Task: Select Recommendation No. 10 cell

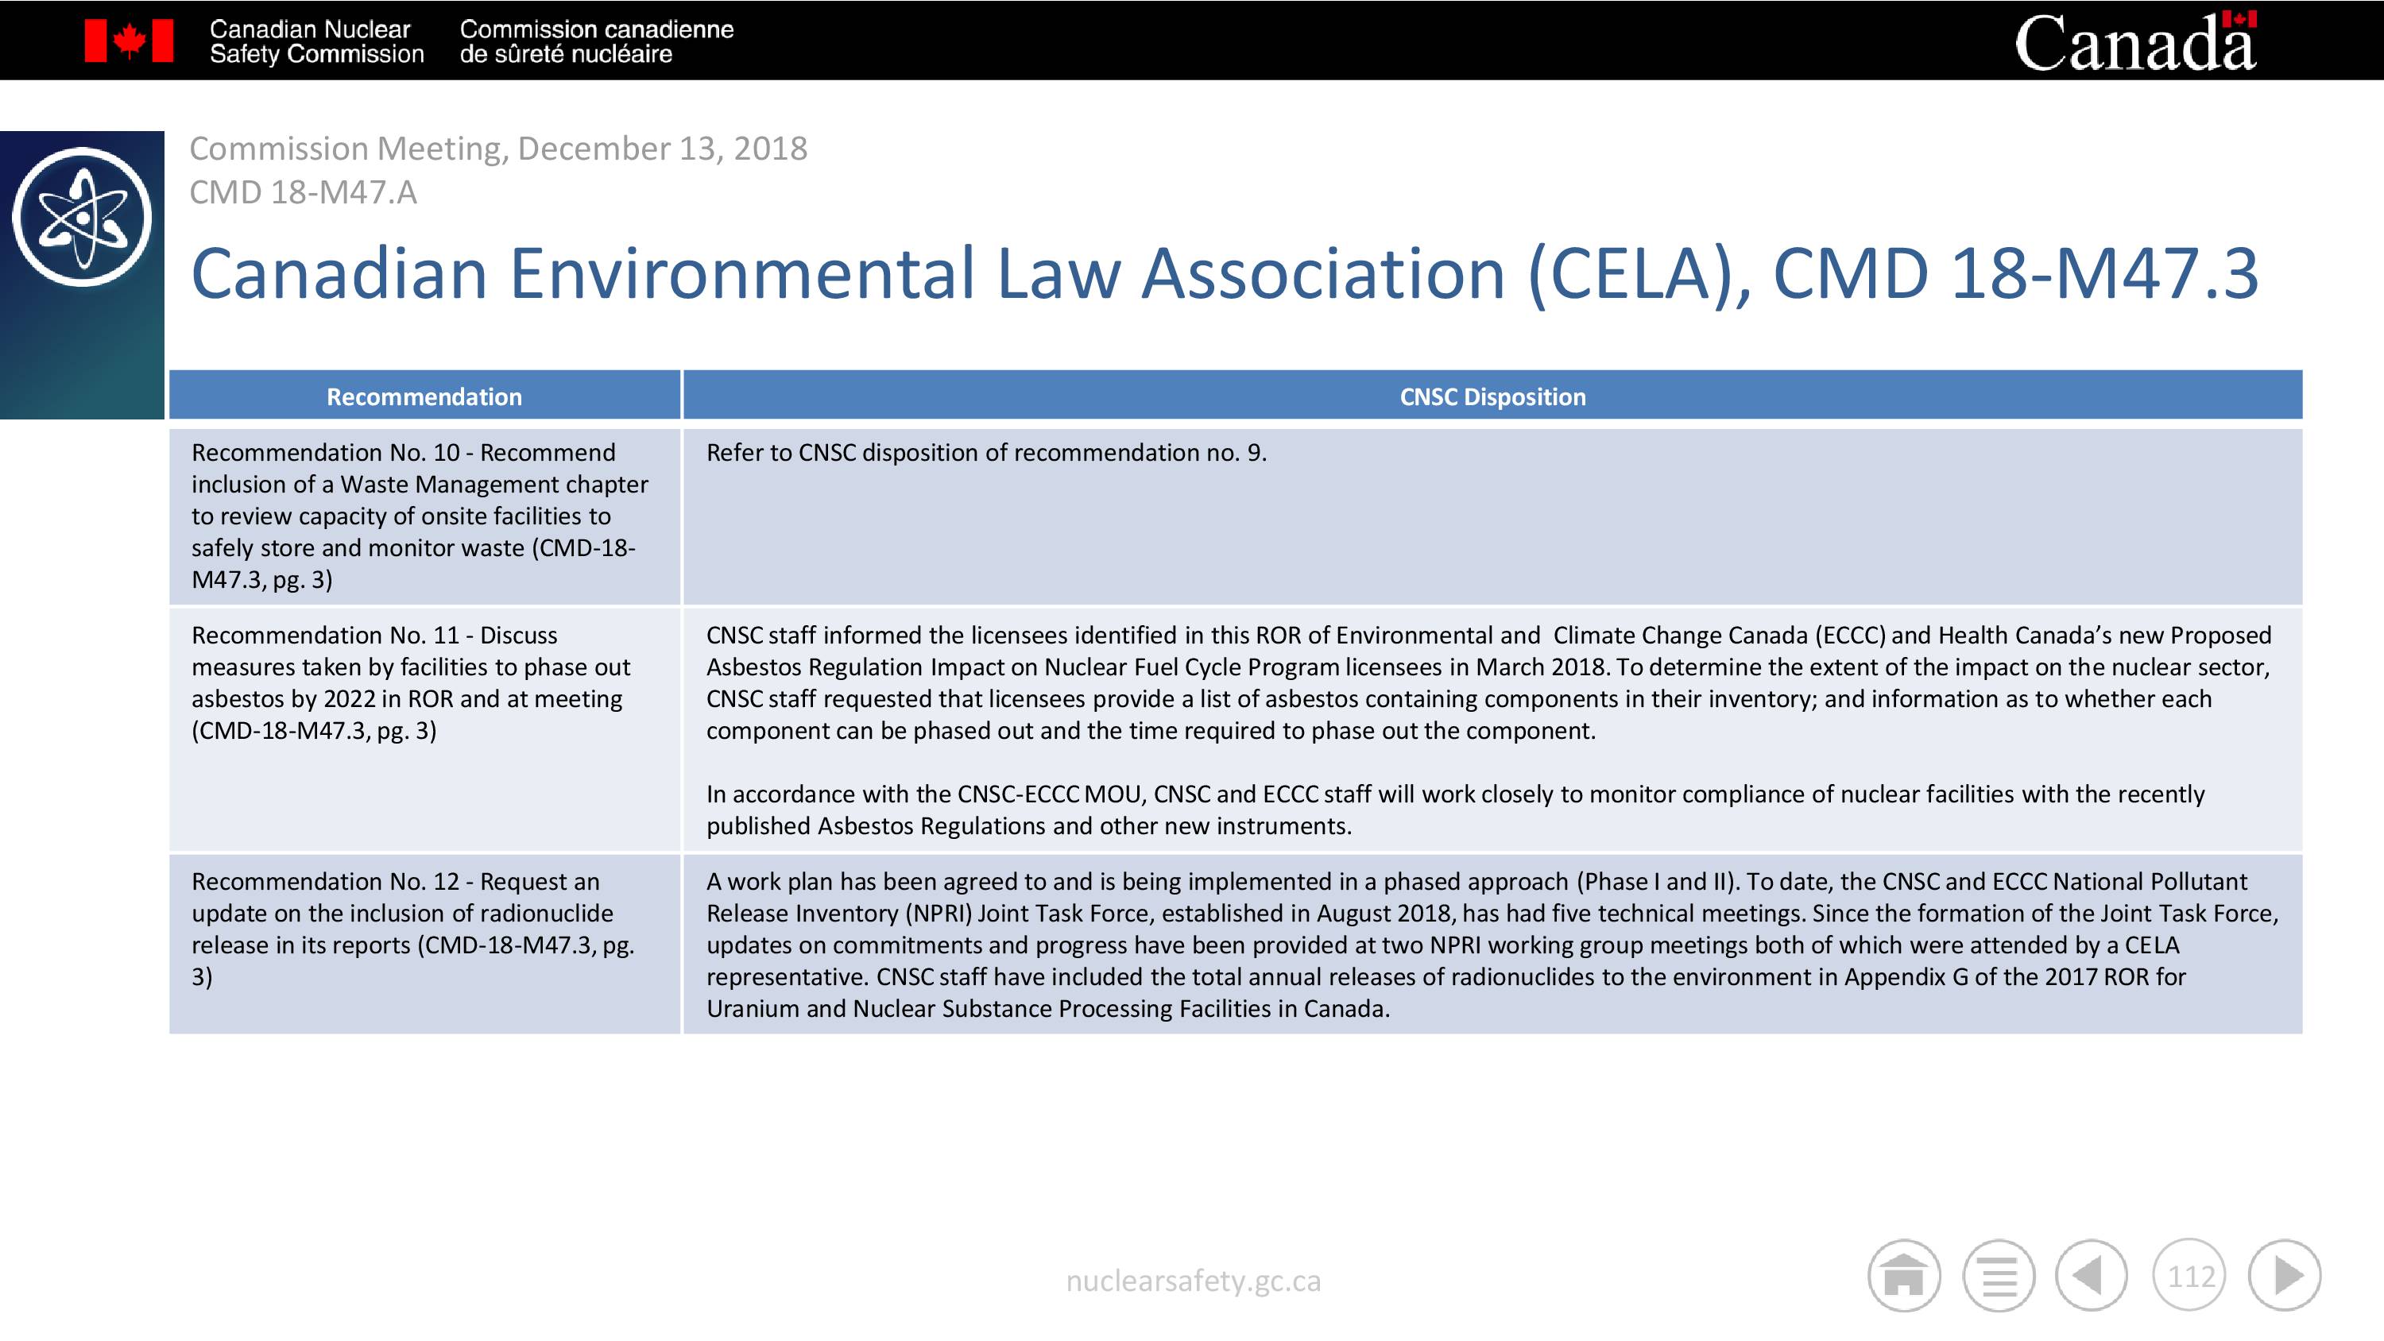Action: click(x=425, y=516)
